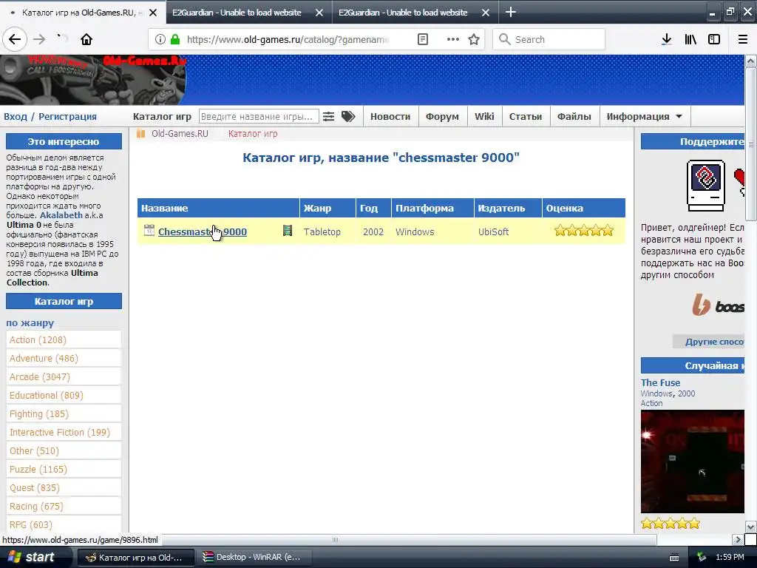Open the Chessmaster 9000 game link

(203, 231)
